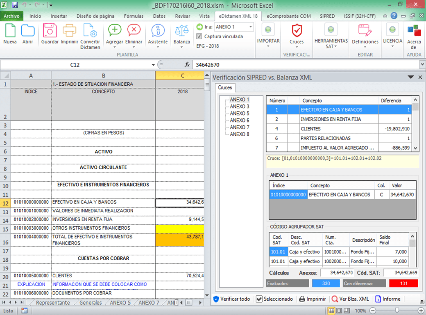Open the Generales sheet tab
This screenshot has width=426, height=315.
[91, 302]
